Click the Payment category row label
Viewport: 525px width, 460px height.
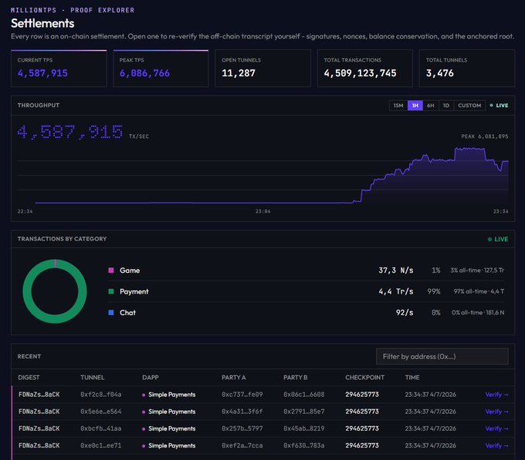(x=134, y=291)
